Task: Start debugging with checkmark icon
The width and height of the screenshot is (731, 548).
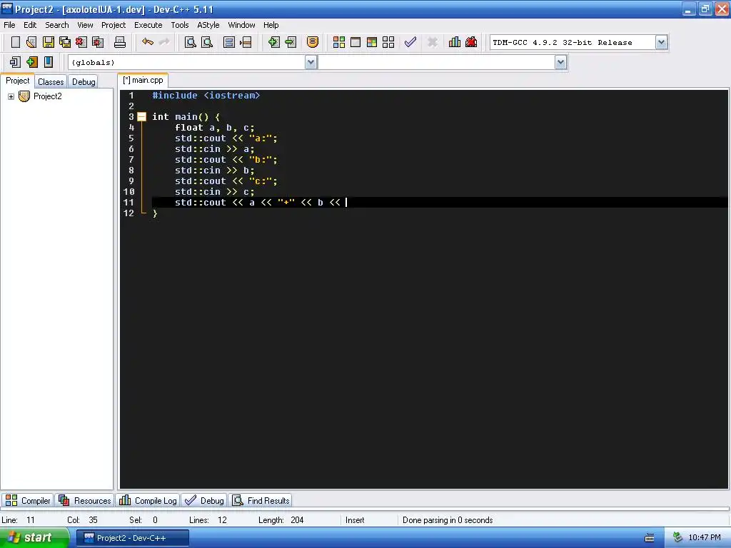Action: (x=410, y=42)
